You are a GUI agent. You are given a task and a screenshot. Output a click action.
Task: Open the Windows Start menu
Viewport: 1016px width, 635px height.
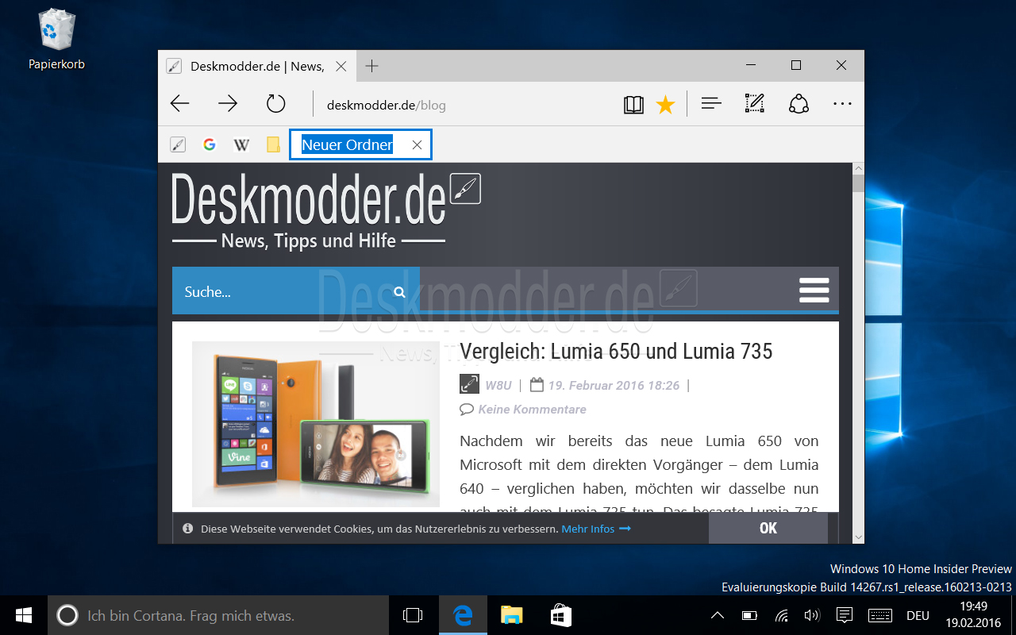24,615
